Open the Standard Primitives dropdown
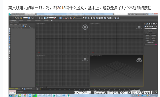 pos(151,29)
